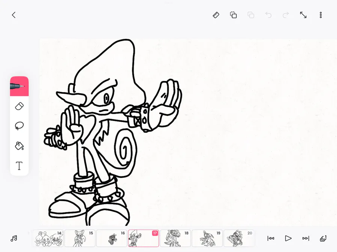This screenshot has width=337, height=252.
Task: Select frame 14 thumbnail
Action: 48,238
